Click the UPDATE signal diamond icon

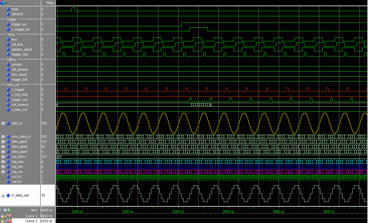[x=8, y=14]
